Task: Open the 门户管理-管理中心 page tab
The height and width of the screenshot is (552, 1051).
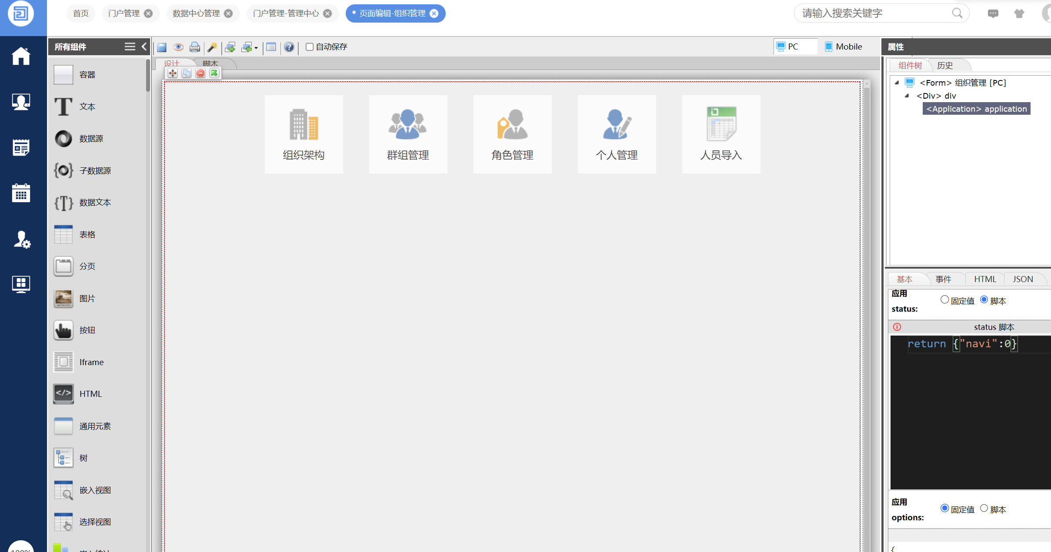Action: click(x=286, y=13)
